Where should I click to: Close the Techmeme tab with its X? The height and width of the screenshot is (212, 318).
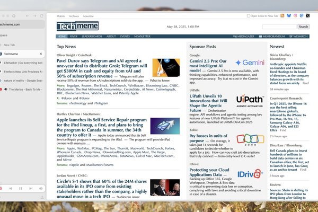point(41,54)
